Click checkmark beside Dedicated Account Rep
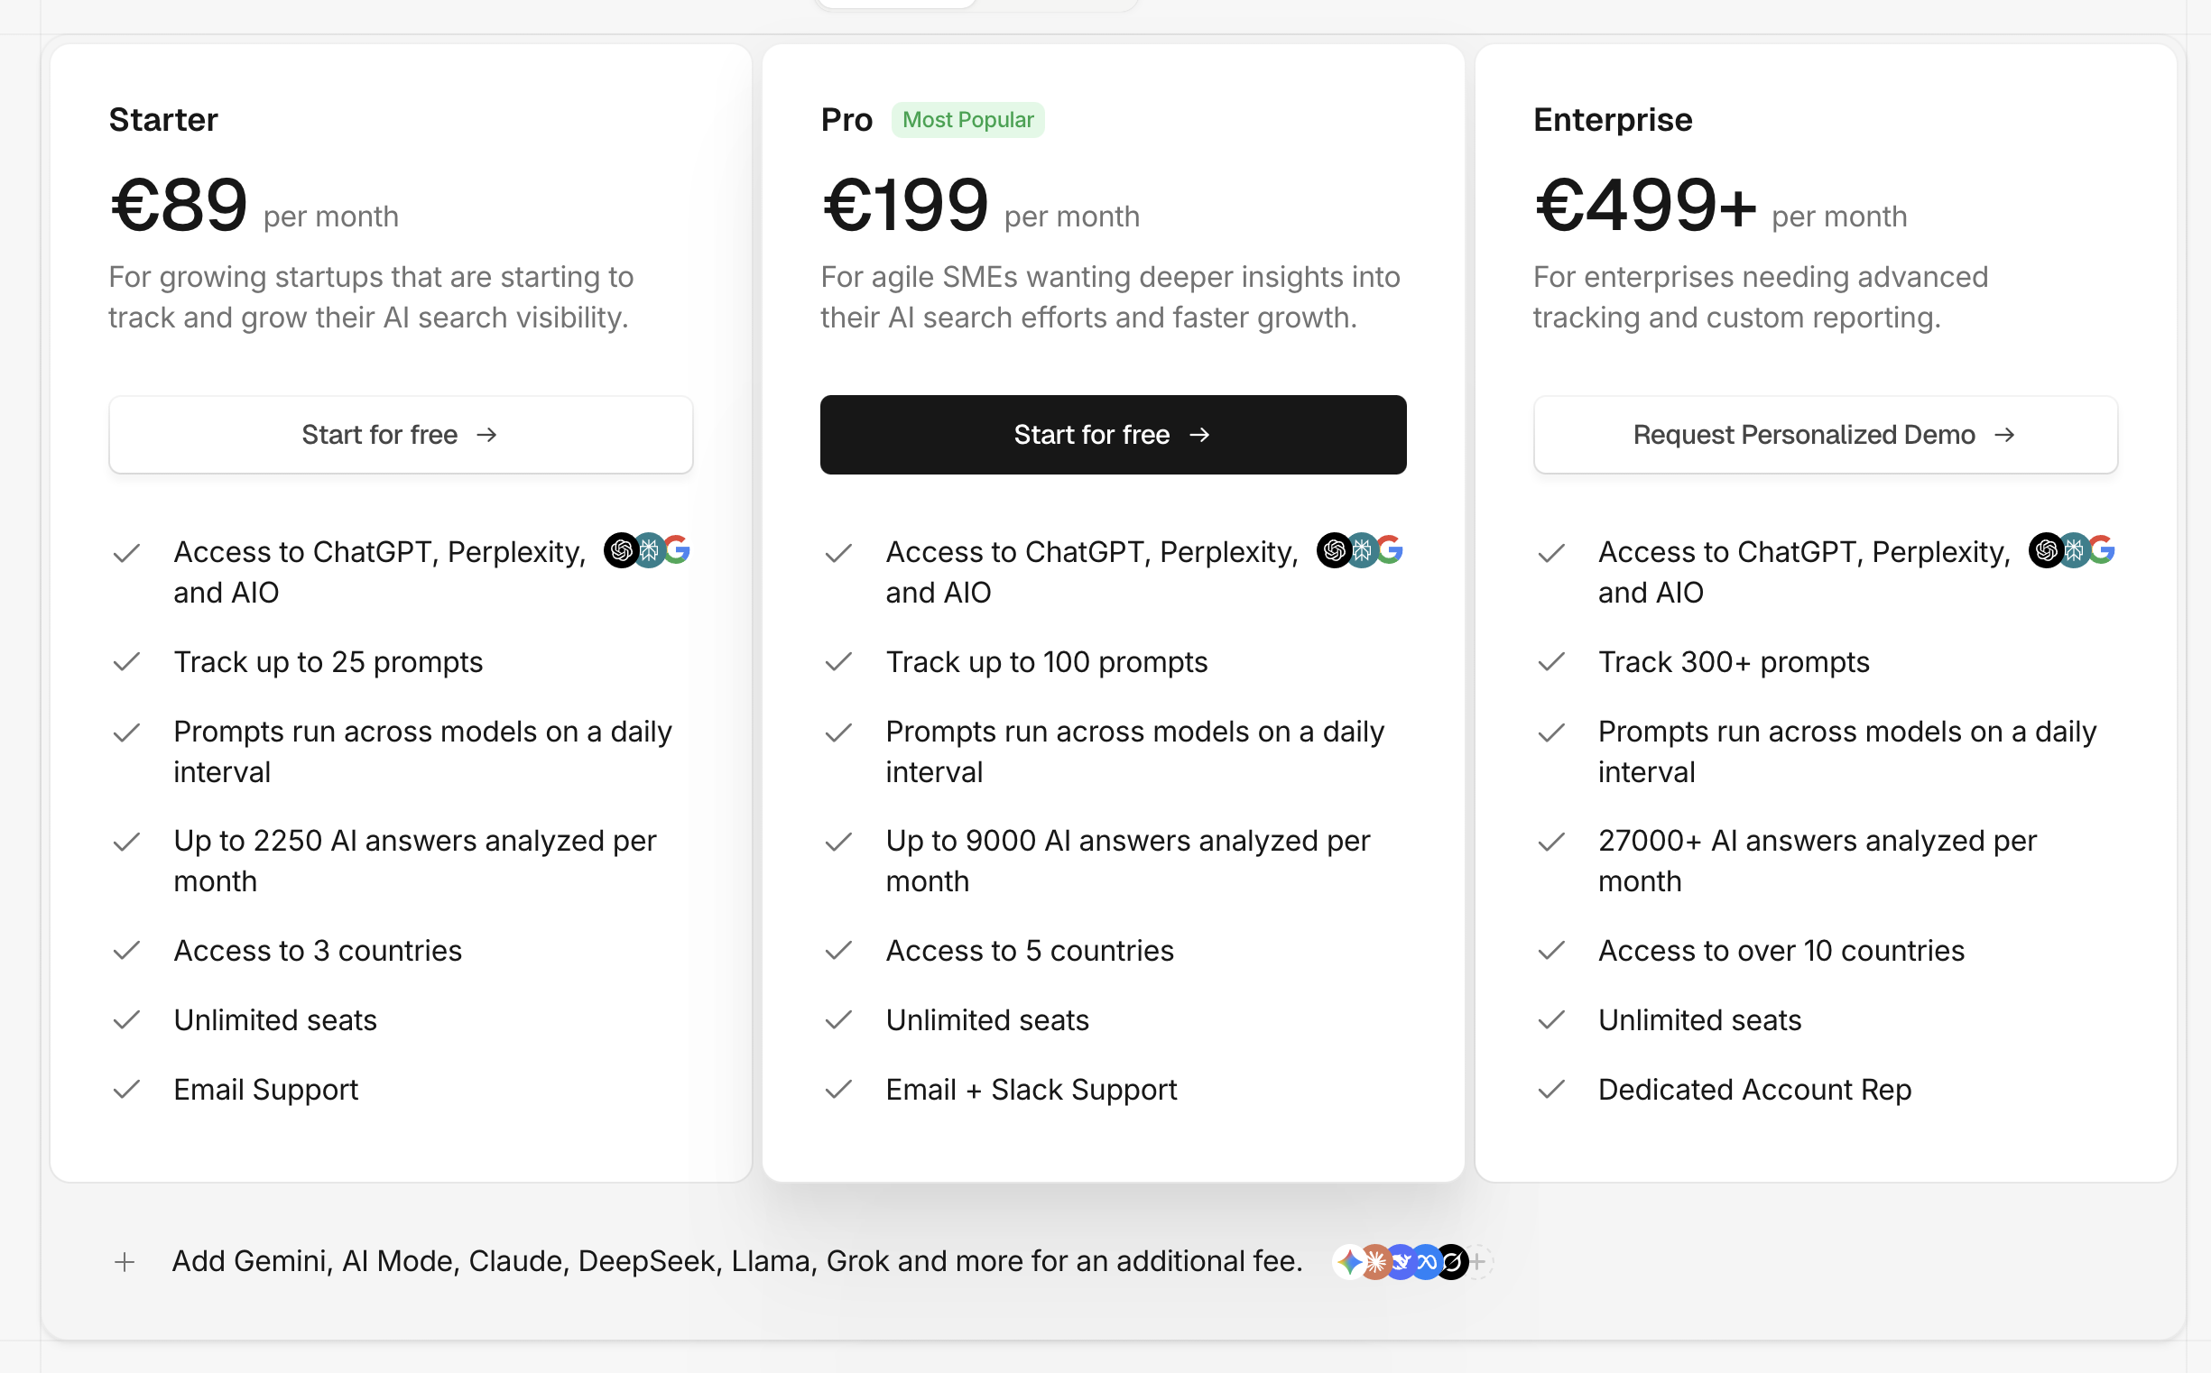This screenshot has width=2211, height=1373. [1551, 1089]
